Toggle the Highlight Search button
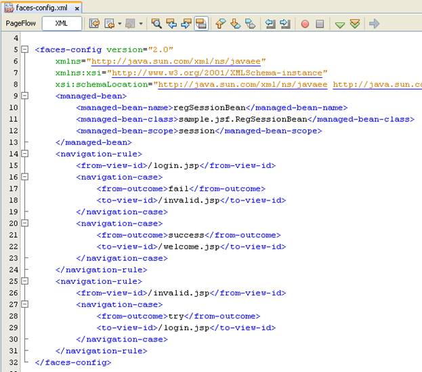This screenshot has width=422, height=372. 201,24
